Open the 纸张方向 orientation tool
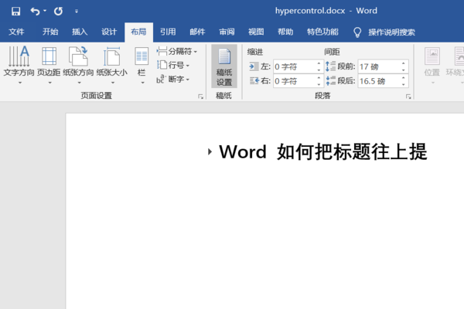This screenshot has width=464, height=309. click(79, 62)
